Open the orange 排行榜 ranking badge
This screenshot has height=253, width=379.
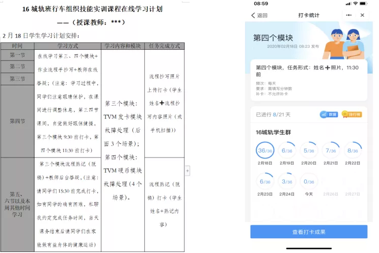point(351,115)
